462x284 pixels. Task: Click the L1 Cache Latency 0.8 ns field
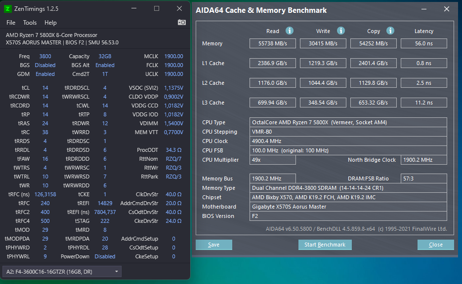click(423, 63)
